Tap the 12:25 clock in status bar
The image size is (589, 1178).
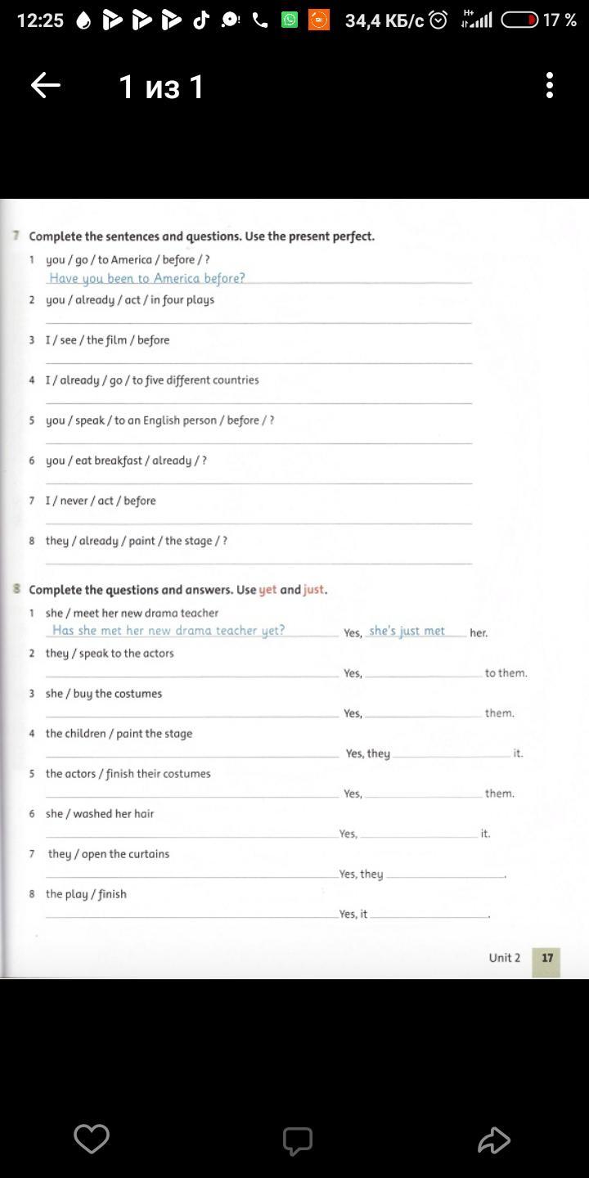[40, 20]
